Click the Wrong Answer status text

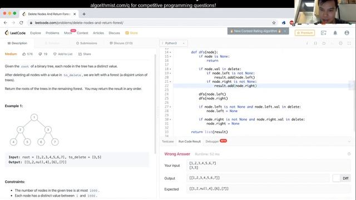177,154
